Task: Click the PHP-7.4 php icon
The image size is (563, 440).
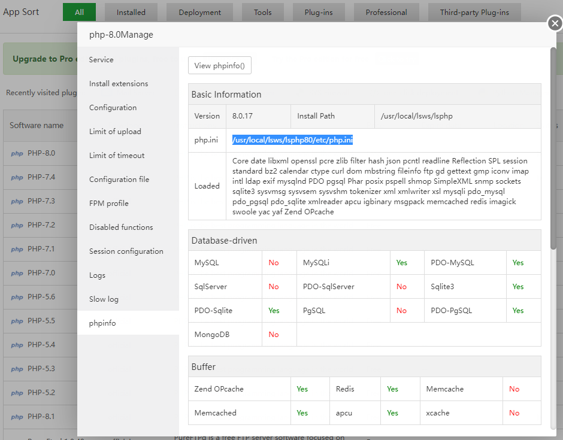Action: tap(17, 177)
